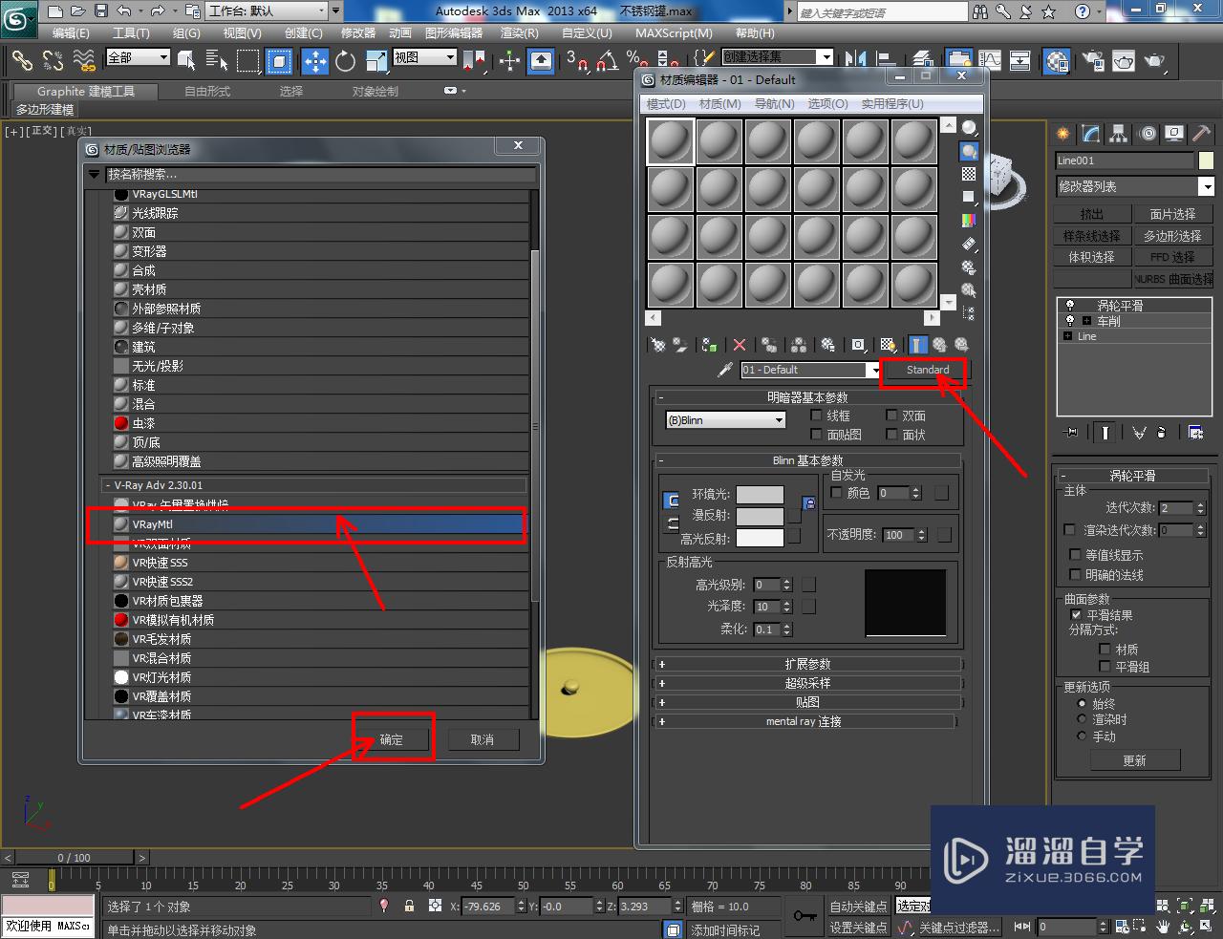Uncheck 平滑结果 smooth result checkbox
This screenshot has width=1223, height=939.
point(1077,615)
